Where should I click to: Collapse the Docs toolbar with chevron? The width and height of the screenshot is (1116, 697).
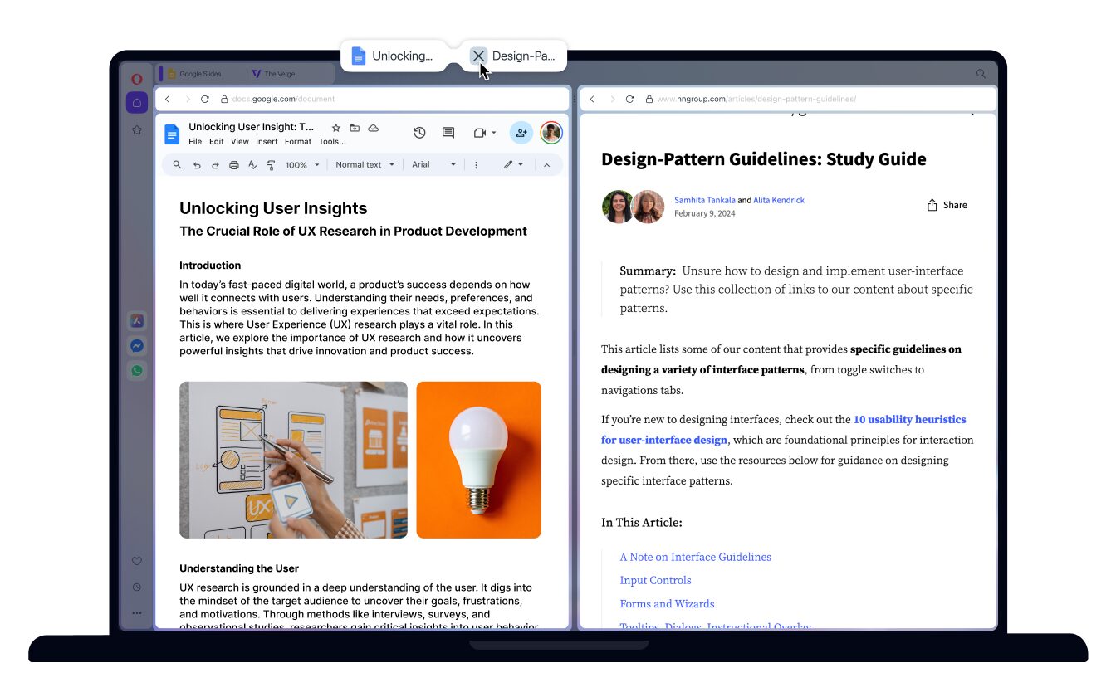pyautogui.click(x=546, y=165)
